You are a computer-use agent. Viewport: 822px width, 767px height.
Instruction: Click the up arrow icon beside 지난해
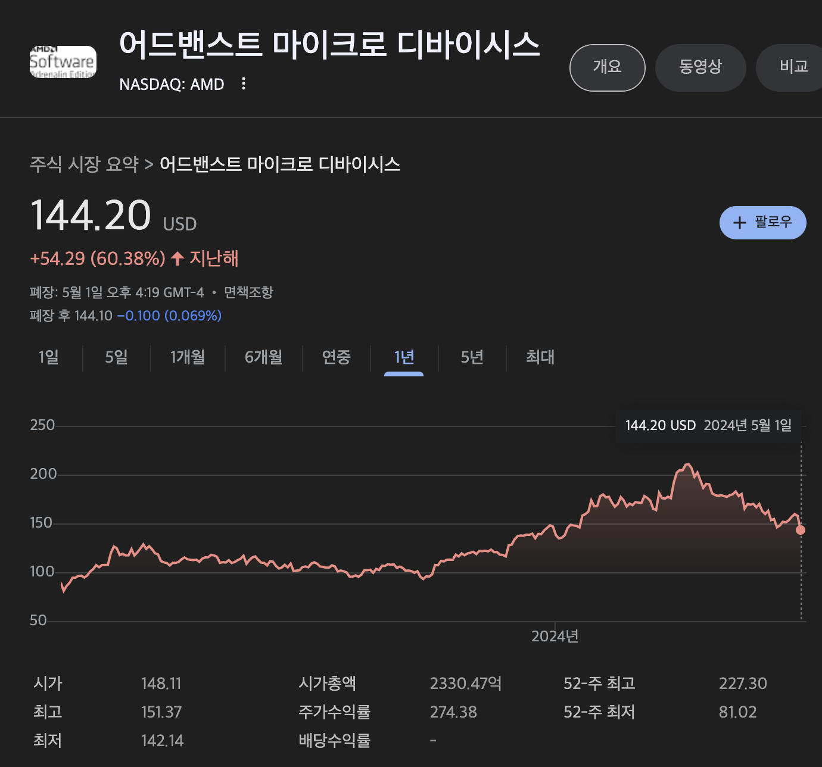point(177,258)
